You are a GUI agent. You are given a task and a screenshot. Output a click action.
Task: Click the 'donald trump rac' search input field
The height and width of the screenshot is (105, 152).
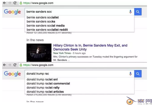pos(77,74)
